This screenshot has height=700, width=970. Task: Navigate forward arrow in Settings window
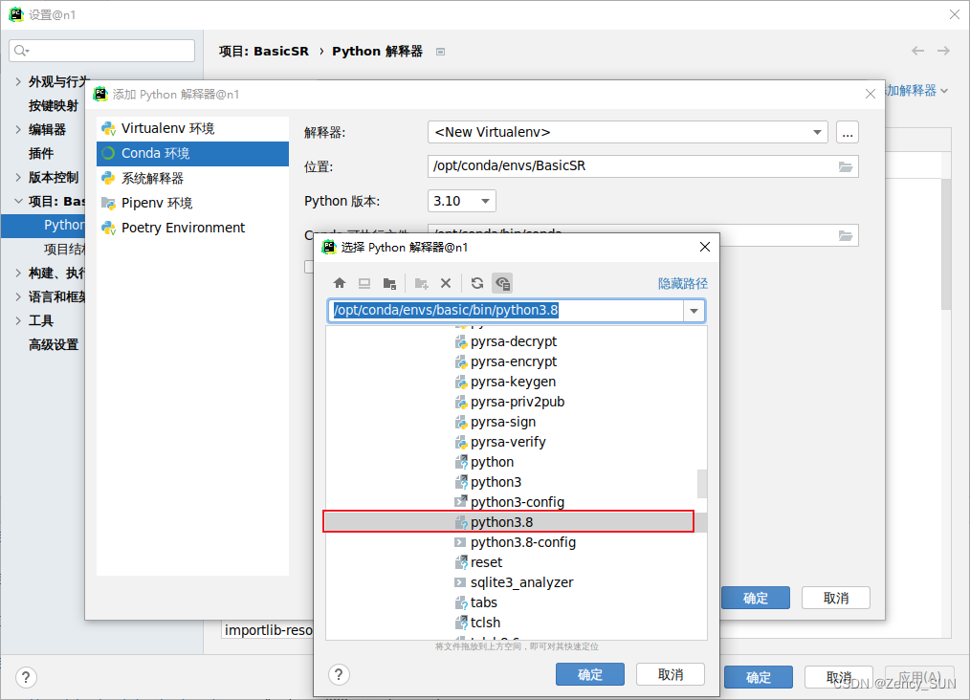point(943,51)
